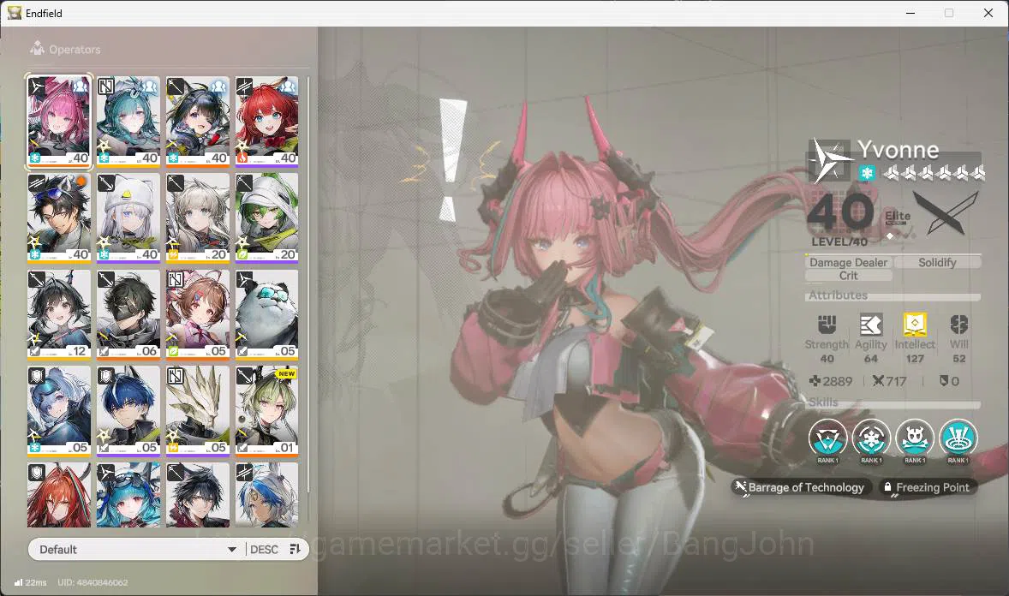
Task: Select the shield-class blue goggles operator level 05
Action: coord(59,411)
